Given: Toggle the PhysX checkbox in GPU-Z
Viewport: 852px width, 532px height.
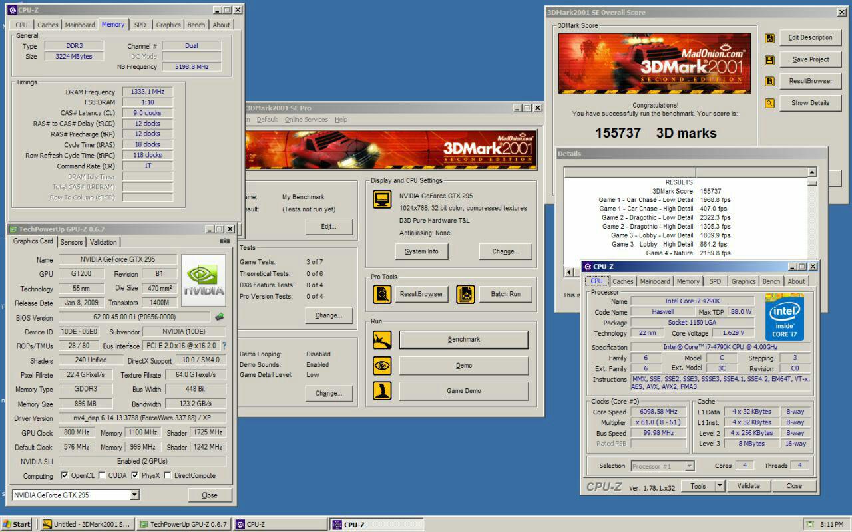Looking at the screenshot, I should [135, 475].
